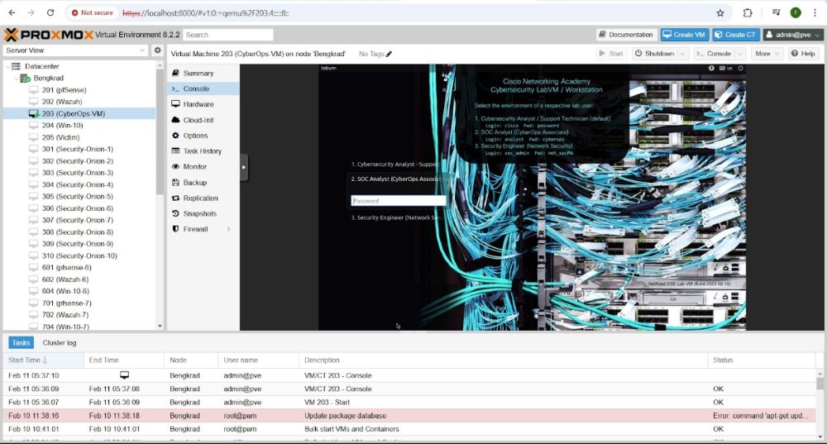Open the Server View dropdown
Image resolution: width=827 pixels, height=444 pixels.
tap(75, 50)
